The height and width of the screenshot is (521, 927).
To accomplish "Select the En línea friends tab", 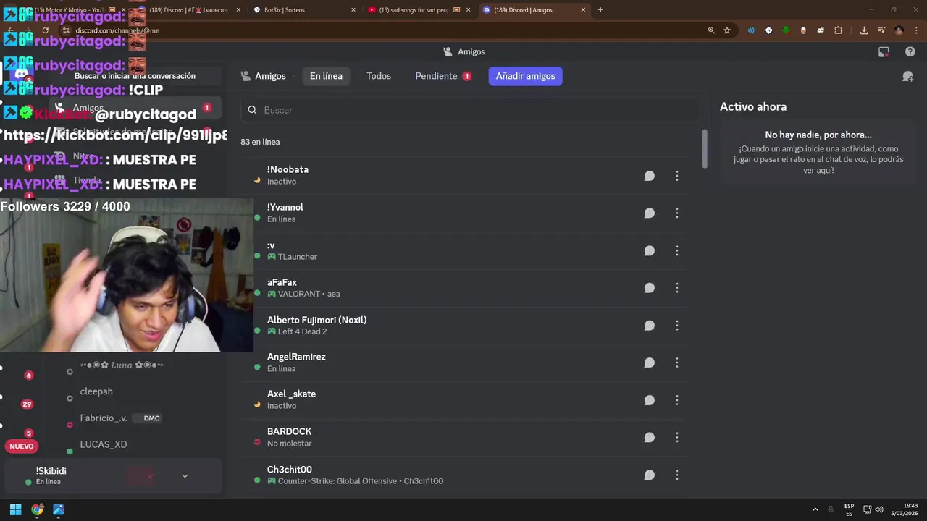I will pyautogui.click(x=326, y=76).
